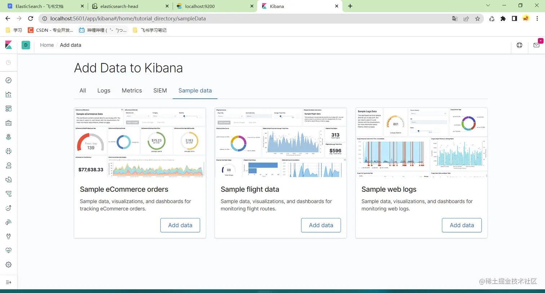Open Maps icon in sidebar
545x293 pixels.
point(9,137)
